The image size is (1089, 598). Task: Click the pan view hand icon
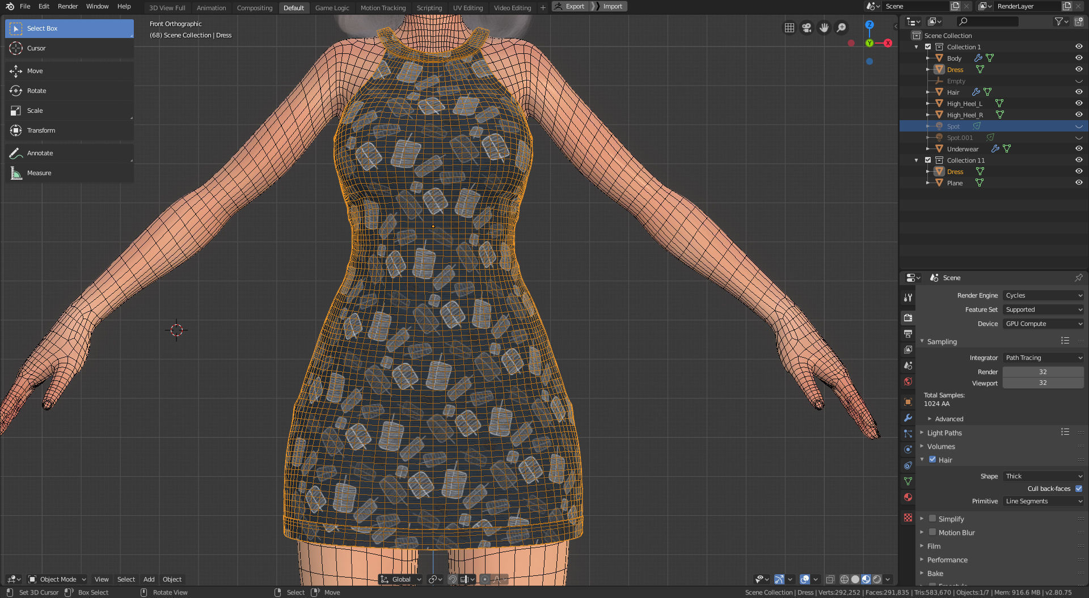824,28
